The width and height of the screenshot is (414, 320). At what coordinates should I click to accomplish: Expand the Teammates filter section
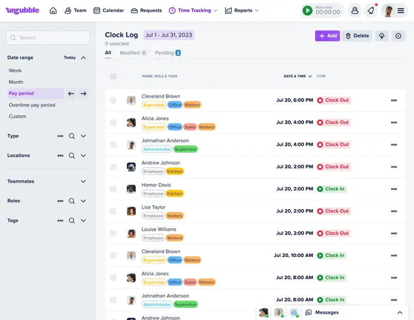[x=83, y=181]
